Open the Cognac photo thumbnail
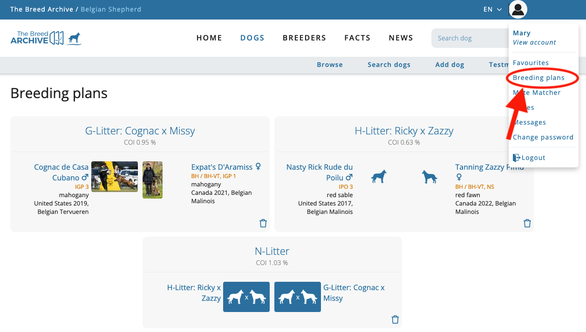 114,179
